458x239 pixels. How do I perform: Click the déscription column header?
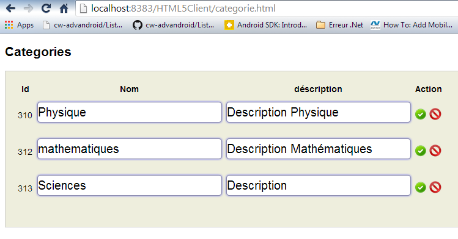coord(318,89)
